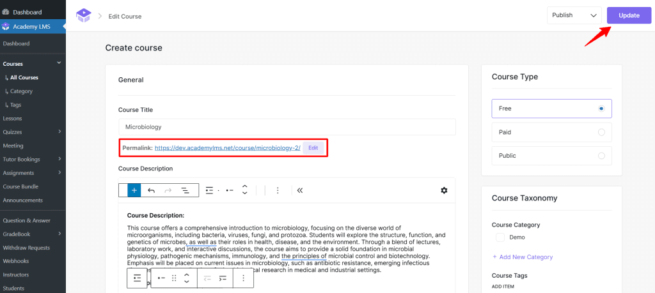Click the Academy LMS logo in header
The image size is (655, 293).
(x=83, y=15)
